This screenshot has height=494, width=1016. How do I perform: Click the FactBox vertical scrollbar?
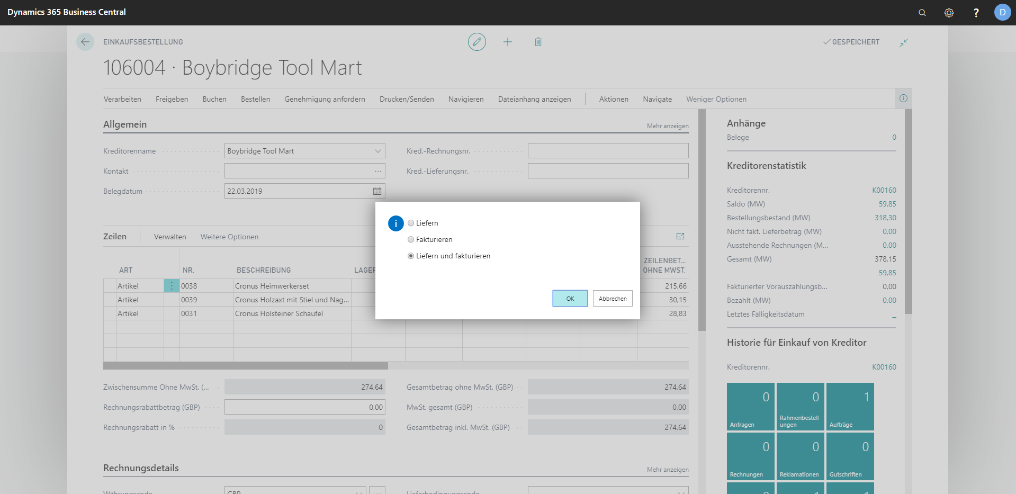pos(909,212)
